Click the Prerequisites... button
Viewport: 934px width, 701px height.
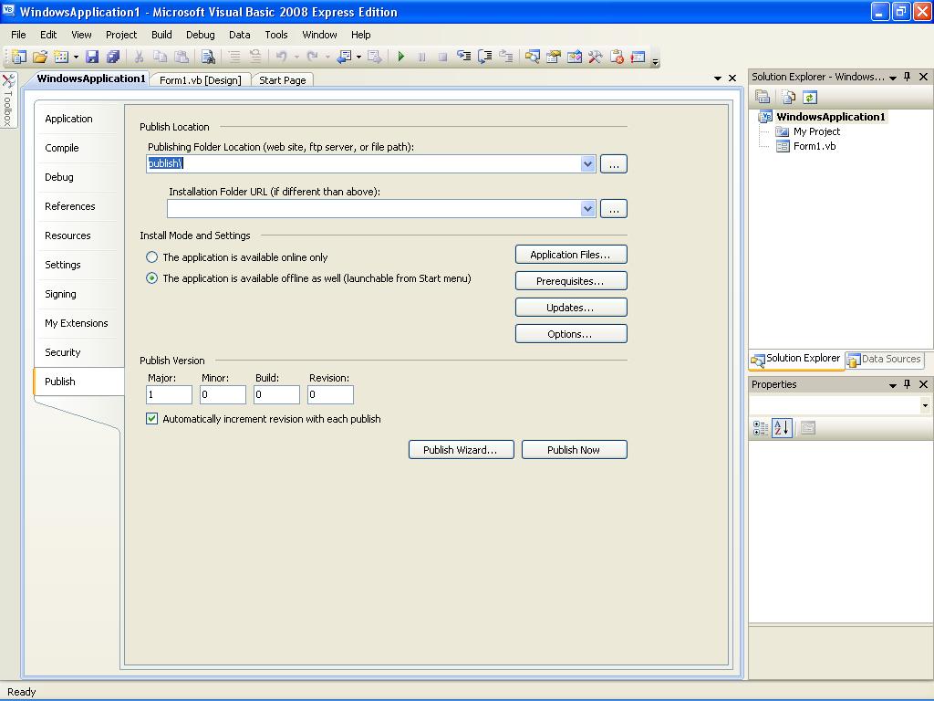(571, 281)
